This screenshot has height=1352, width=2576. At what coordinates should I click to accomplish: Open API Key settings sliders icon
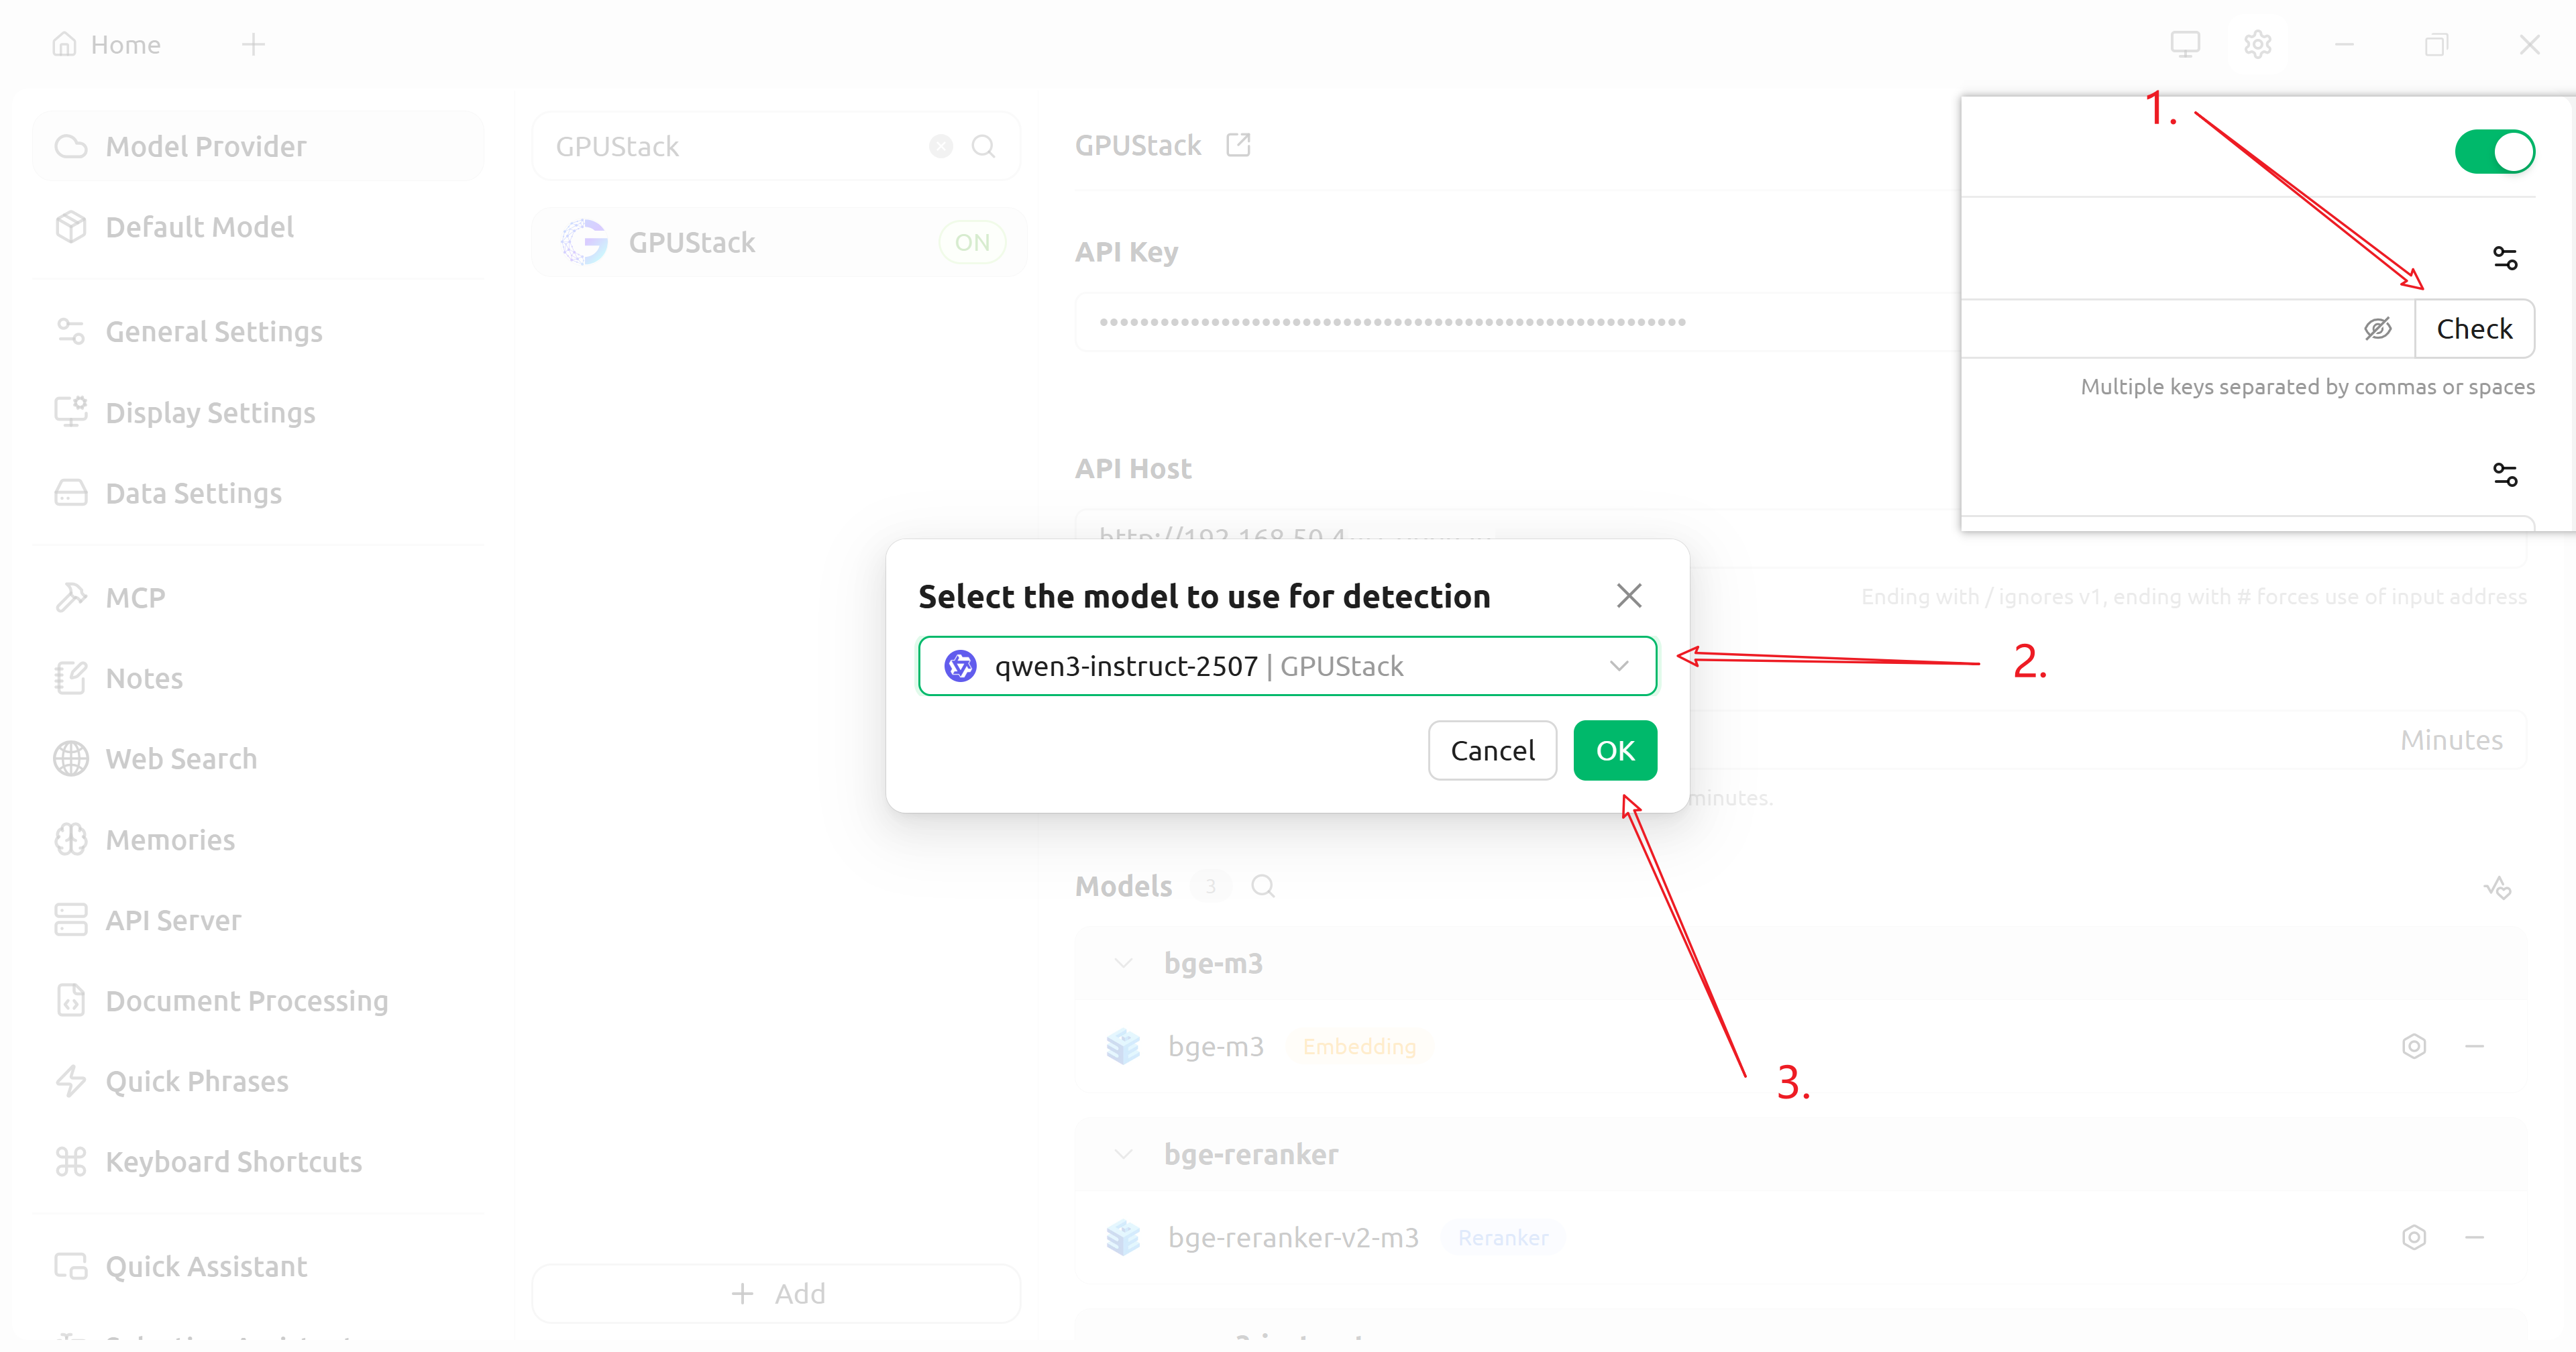click(x=2504, y=259)
